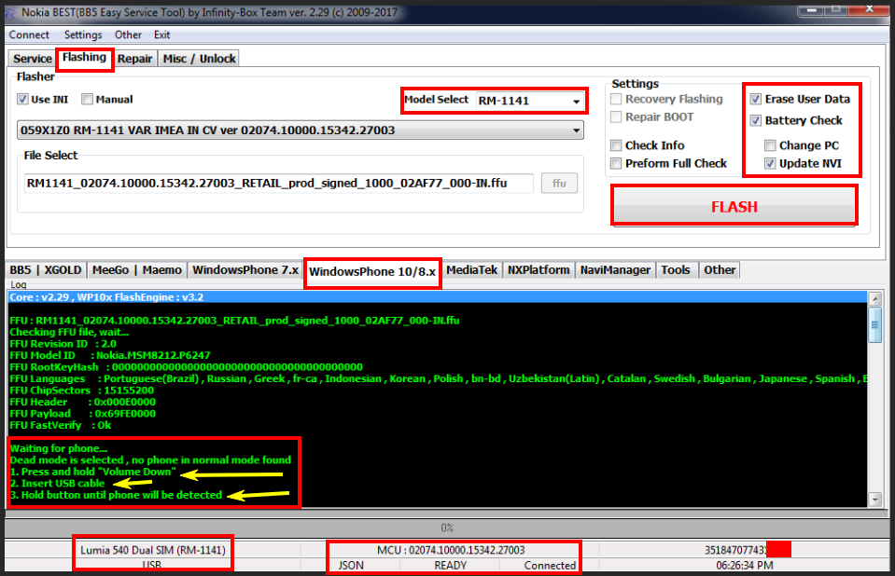Image resolution: width=895 pixels, height=576 pixels.
Task: Switch to the BB5 | XGOLD tab
Action: coord(46,270)
